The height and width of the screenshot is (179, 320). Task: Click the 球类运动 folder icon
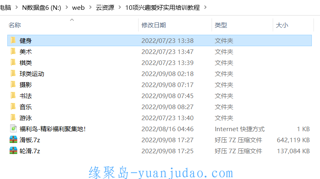point(13,74)
